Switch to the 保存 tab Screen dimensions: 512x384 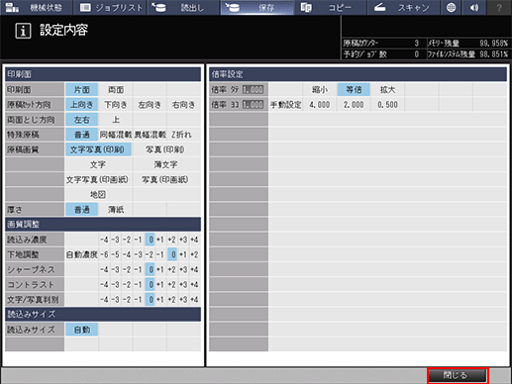point(256,7)
